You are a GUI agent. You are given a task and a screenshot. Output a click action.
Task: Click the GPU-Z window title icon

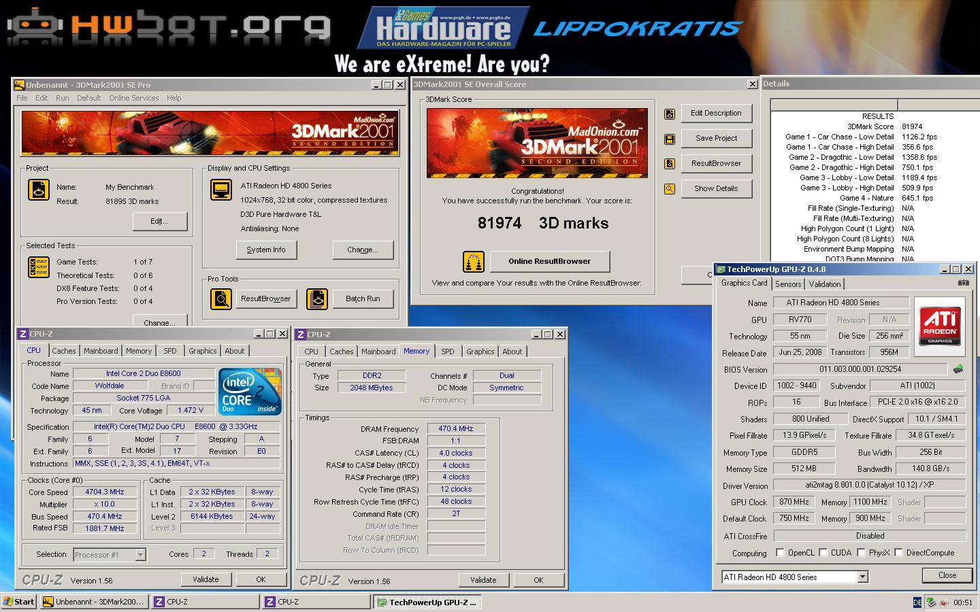click(721, 269)
